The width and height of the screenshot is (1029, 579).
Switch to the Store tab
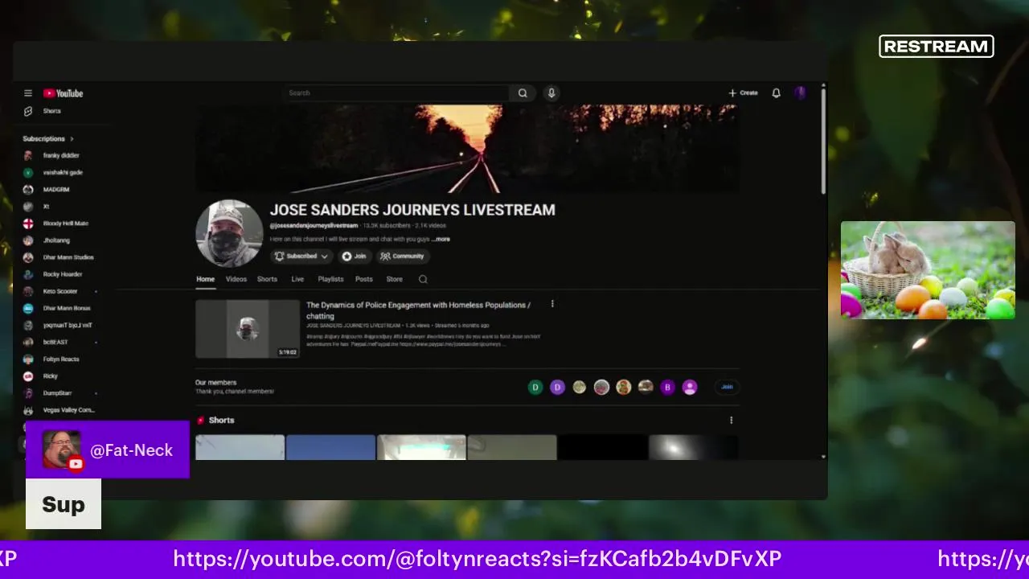394,279
